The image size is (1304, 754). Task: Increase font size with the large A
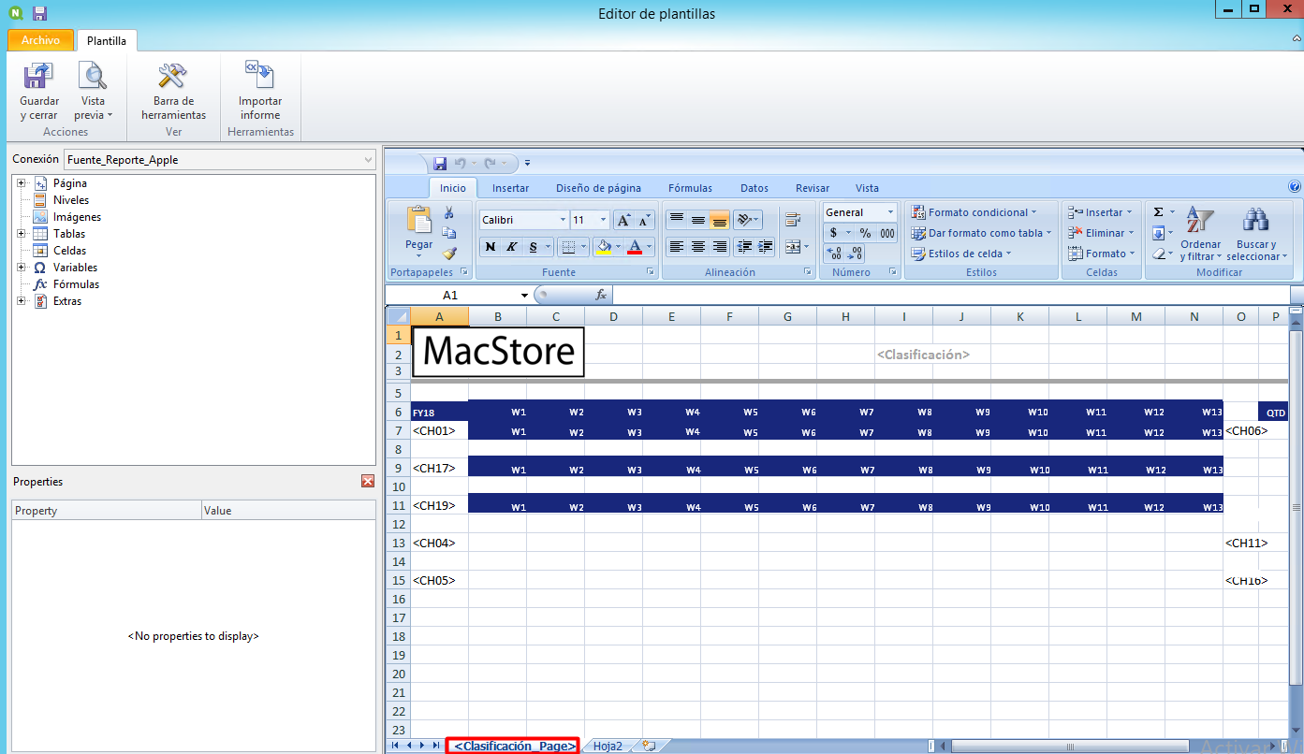click(x=623, y=221)
